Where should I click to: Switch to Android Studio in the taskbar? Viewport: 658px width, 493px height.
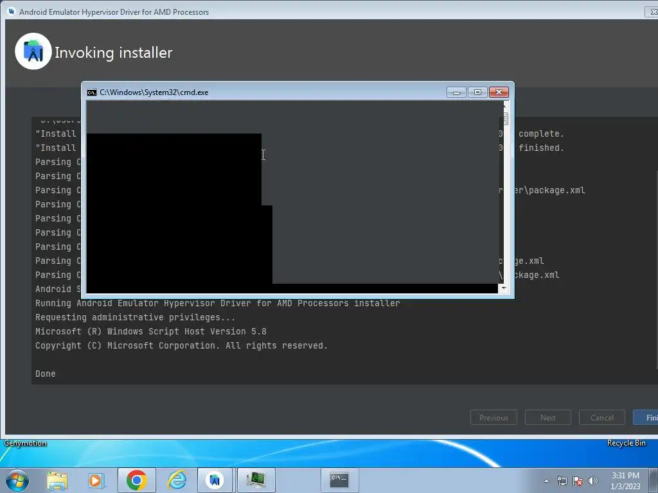(x=215, y=480)
